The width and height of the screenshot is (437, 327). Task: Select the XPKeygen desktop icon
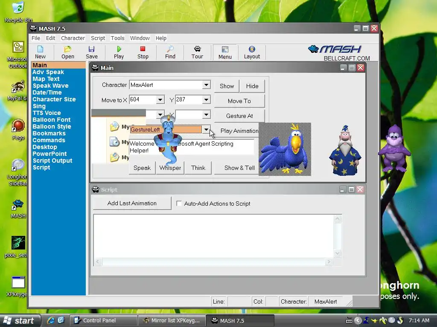coord(17,287)
